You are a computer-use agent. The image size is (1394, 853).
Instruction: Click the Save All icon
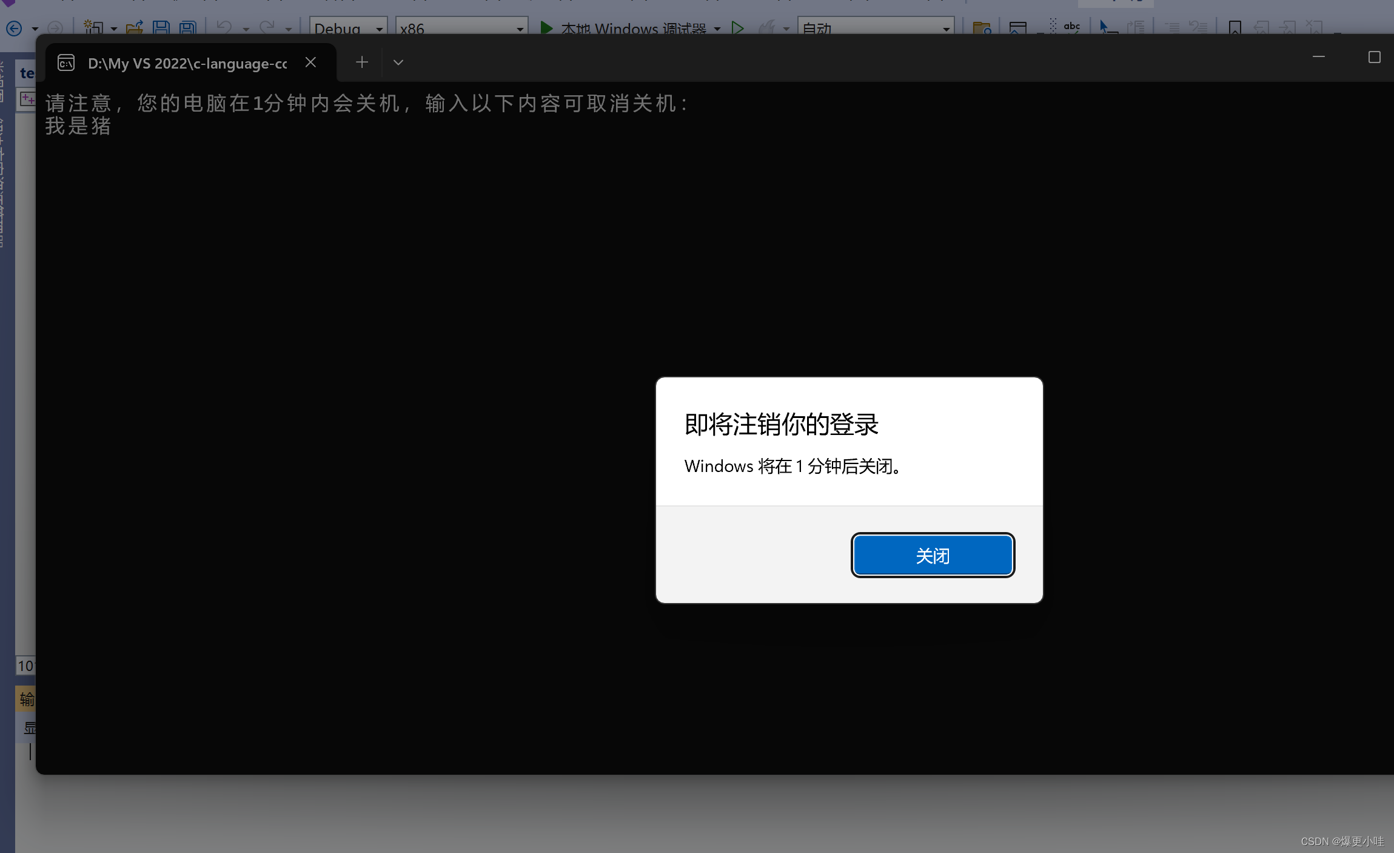tap(188, 27)
